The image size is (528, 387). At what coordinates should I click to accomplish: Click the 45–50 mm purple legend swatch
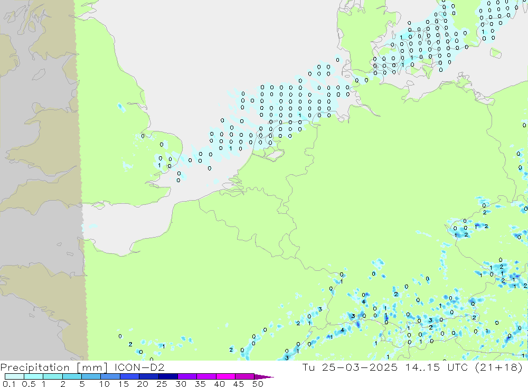click(244, 376)
